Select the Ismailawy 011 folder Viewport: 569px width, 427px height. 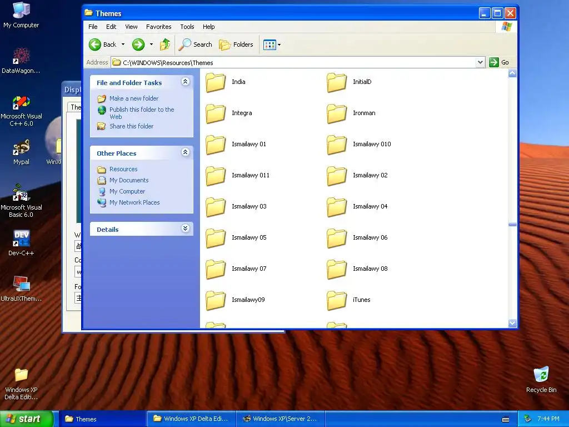pos(238,176)
